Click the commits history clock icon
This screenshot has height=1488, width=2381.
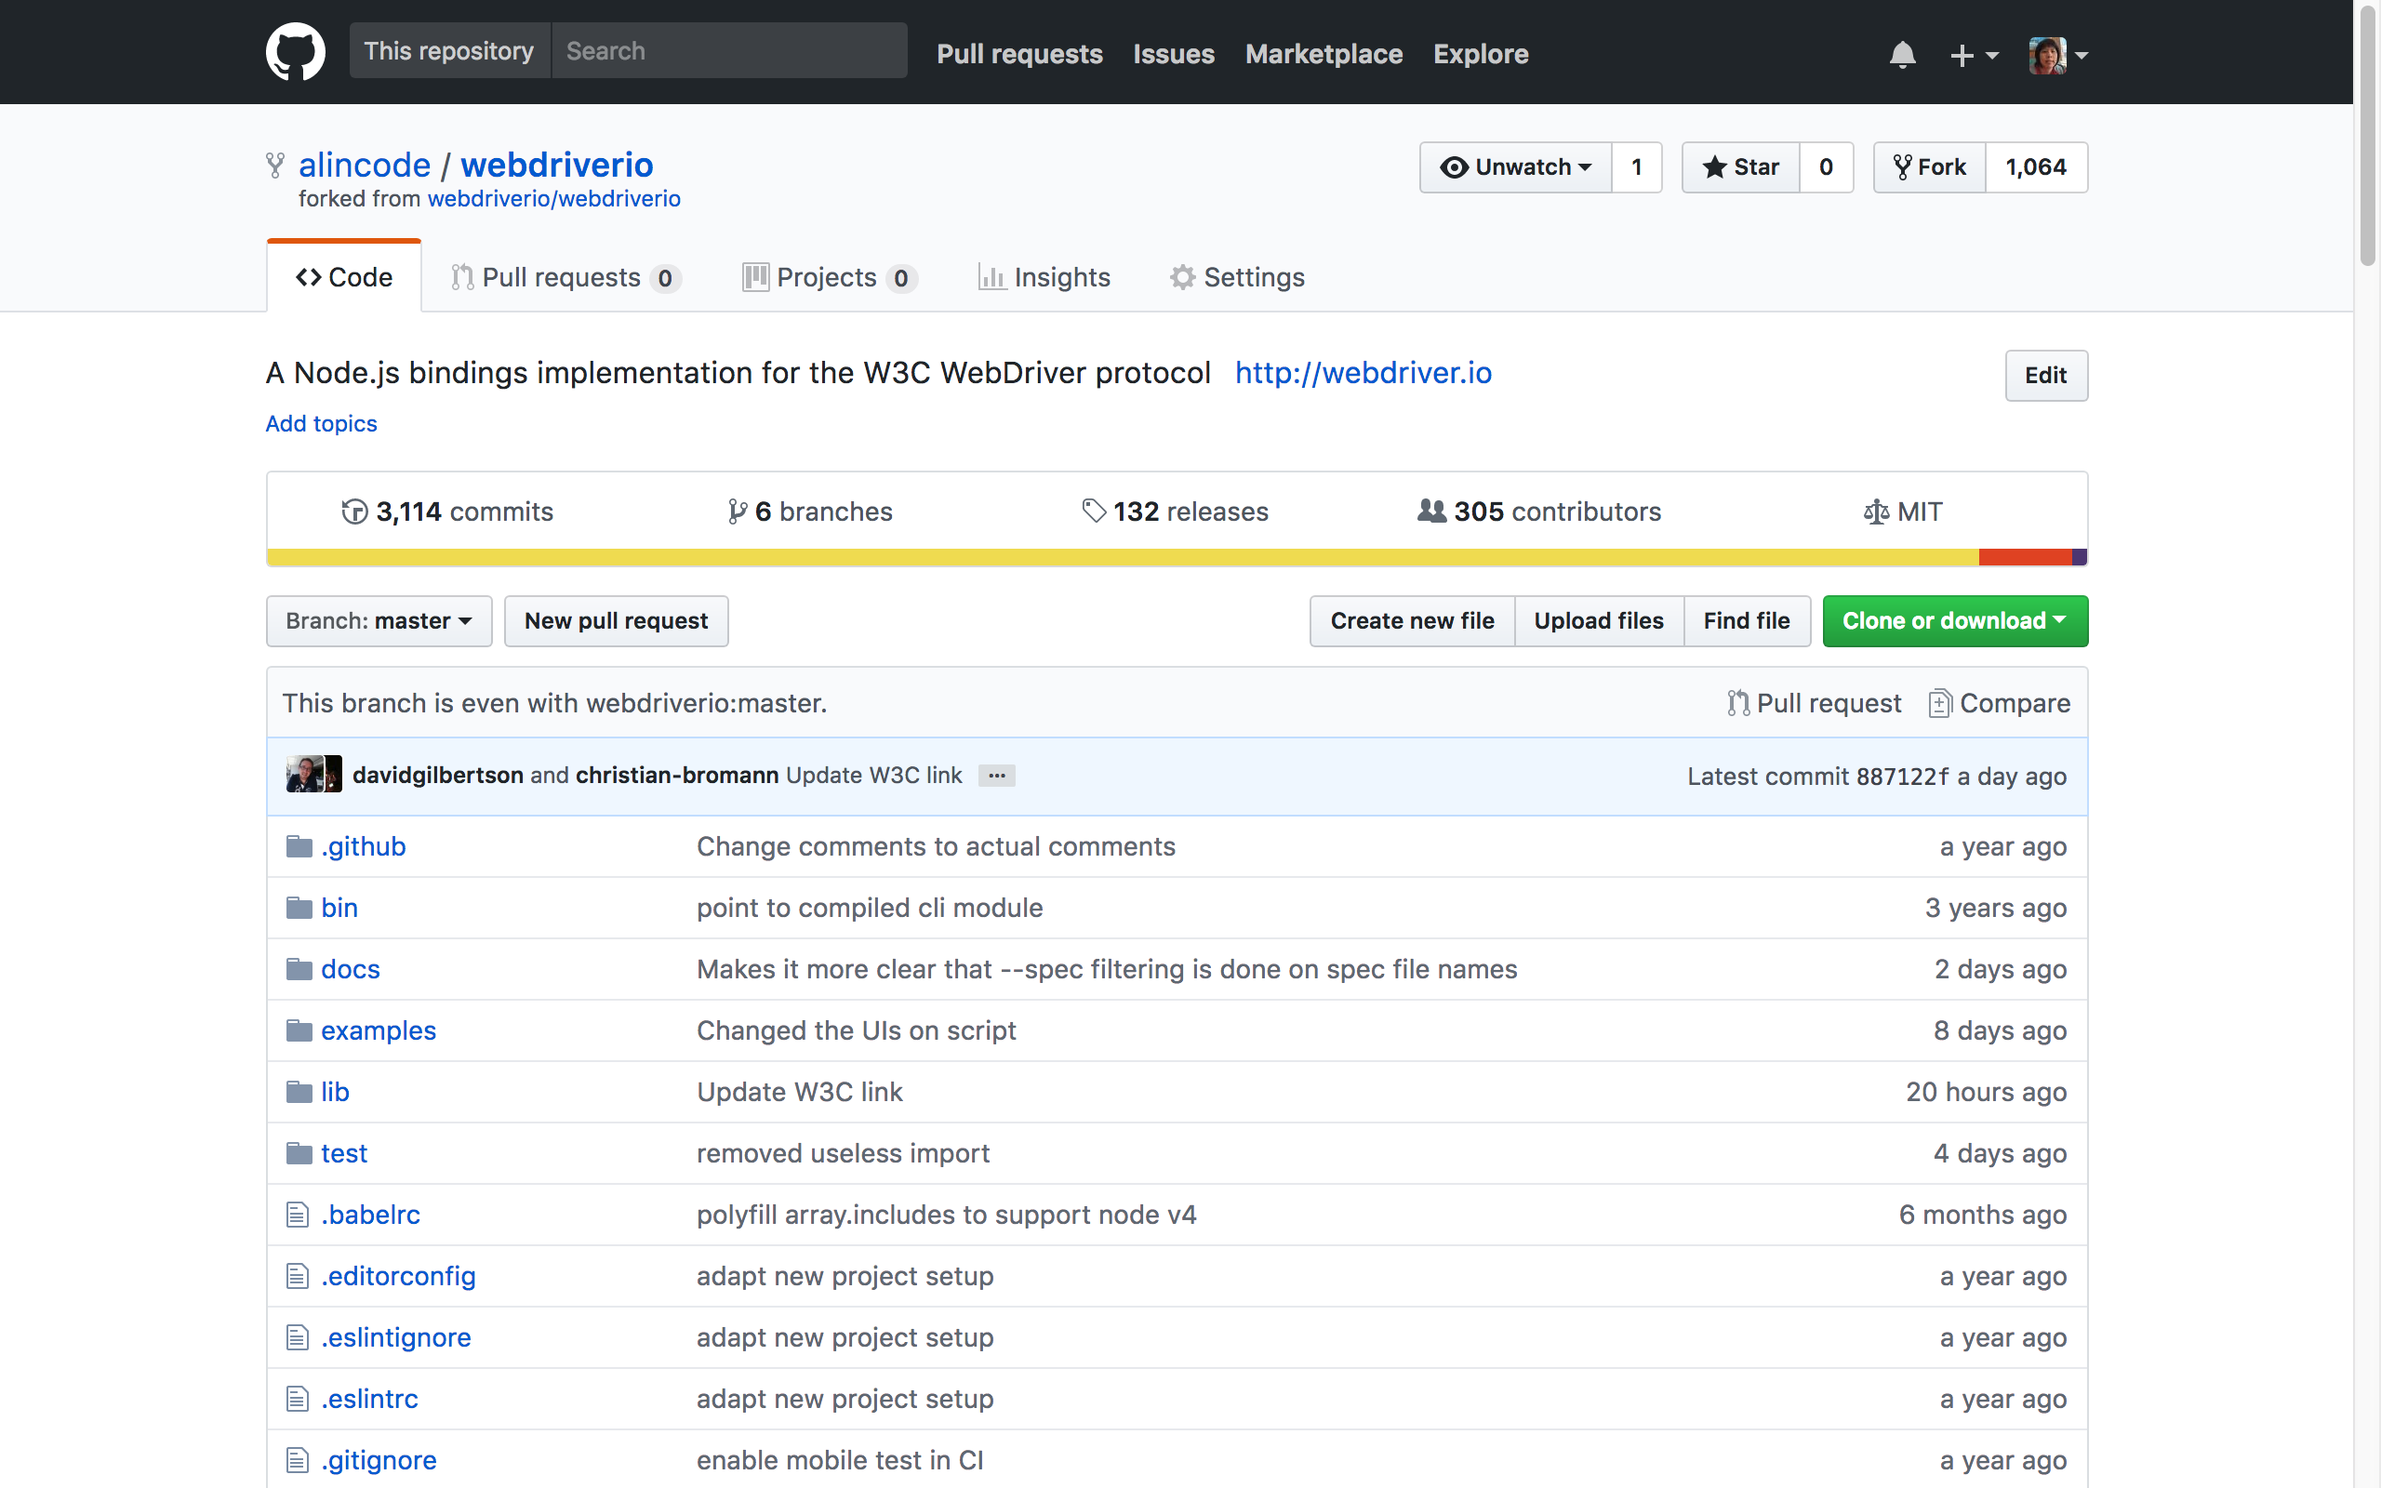(354, 511)
